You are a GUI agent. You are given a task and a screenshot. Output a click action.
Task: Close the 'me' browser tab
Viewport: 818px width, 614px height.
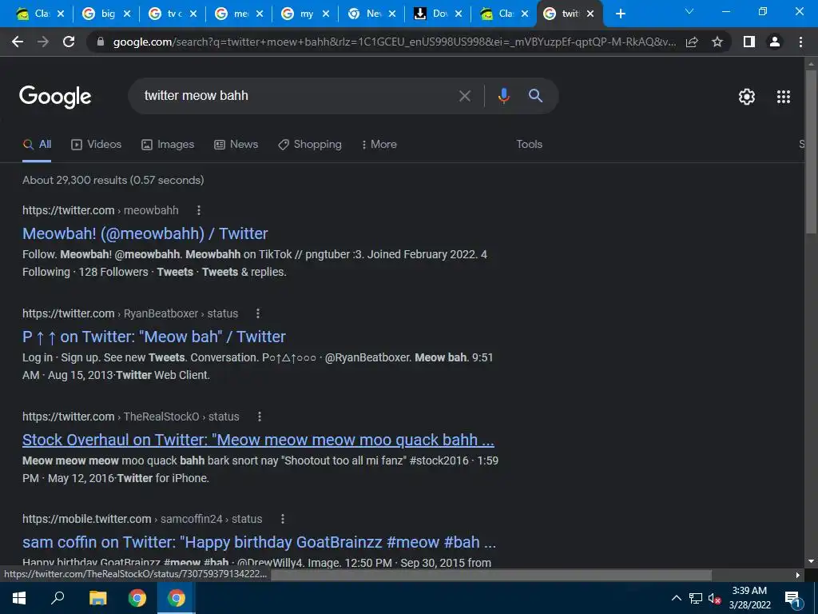260,14
